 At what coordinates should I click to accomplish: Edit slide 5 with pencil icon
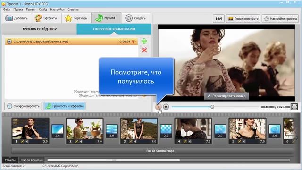(239, 142)
